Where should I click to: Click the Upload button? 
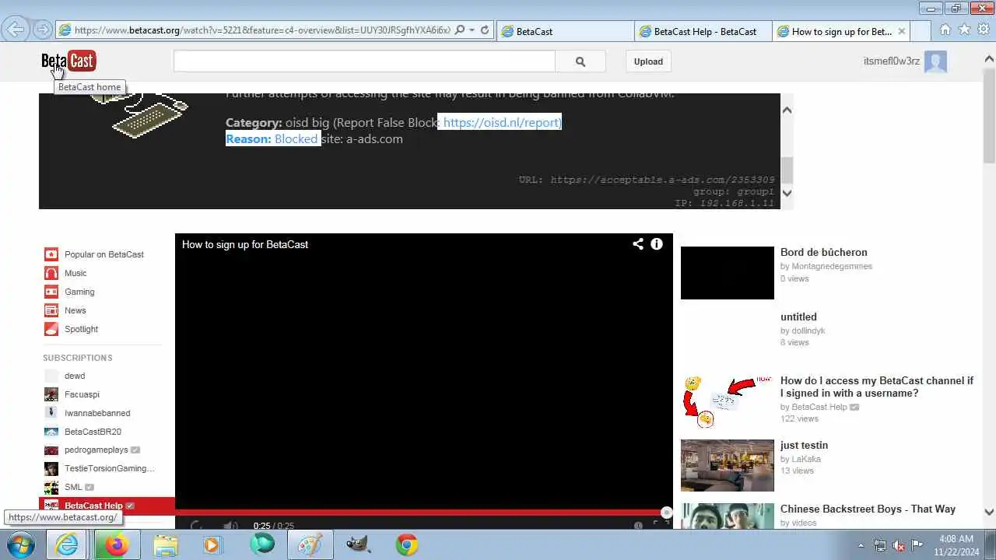(648, 61)
